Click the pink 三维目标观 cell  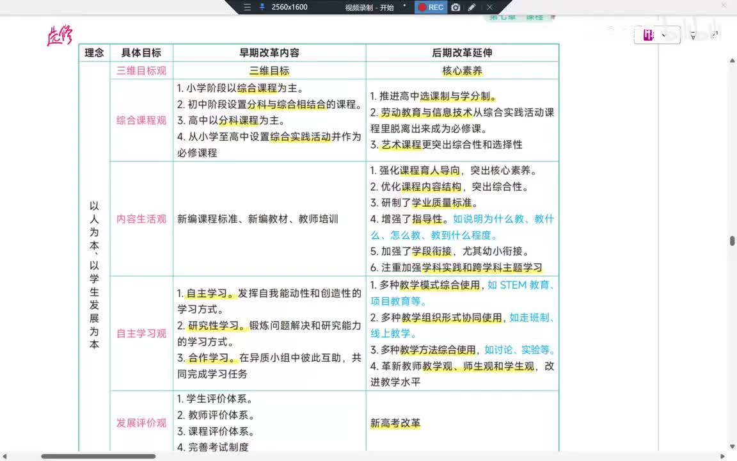141,70
